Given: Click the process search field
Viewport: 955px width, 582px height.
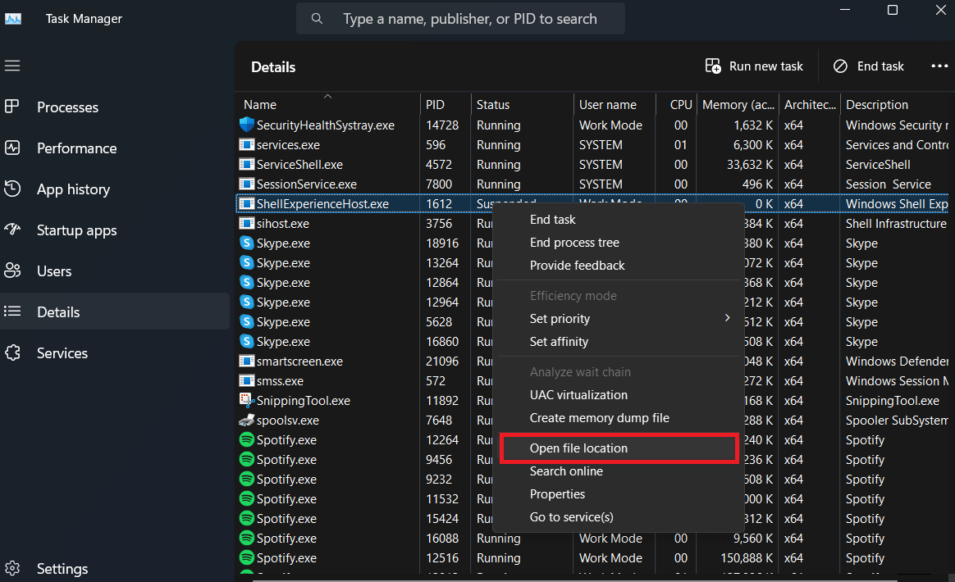Looking at the screenshot, I should [460, 19].
